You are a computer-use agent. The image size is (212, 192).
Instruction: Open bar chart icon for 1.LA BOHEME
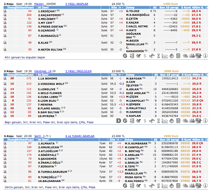(5, 78)
